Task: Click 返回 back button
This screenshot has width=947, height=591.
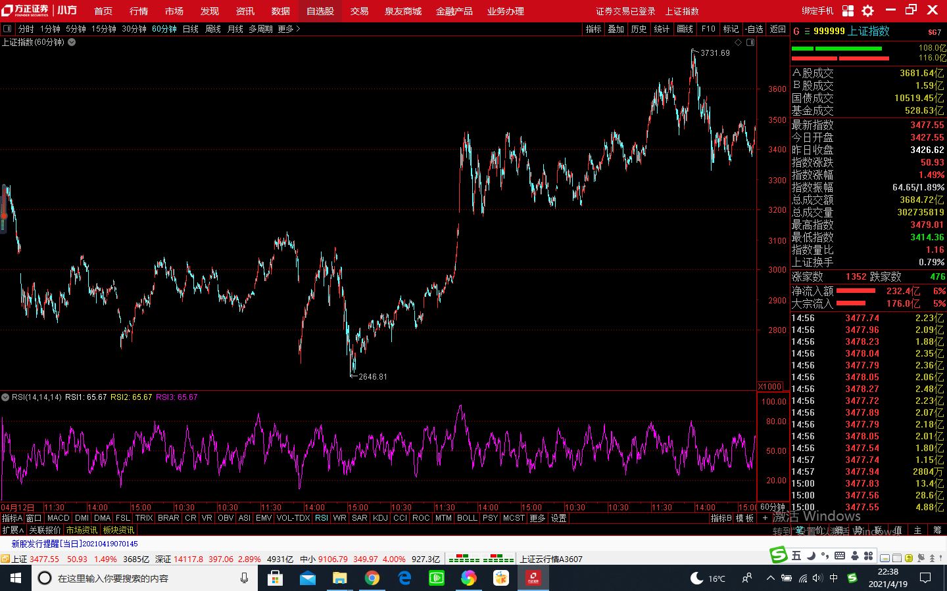Action: 778,29
